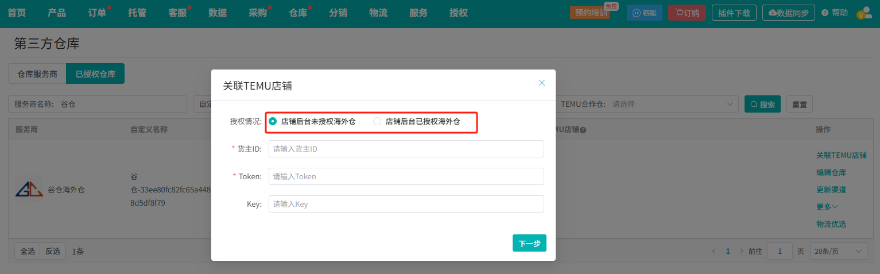Click the 下一步 button
The width and height of the screenshot is (880, 274).
click(529, 243)
